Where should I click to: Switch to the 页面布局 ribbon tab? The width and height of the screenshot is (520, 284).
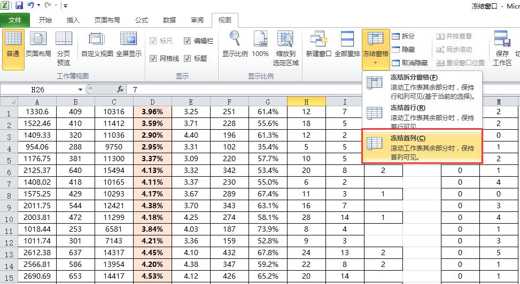[x=107, y=20]
